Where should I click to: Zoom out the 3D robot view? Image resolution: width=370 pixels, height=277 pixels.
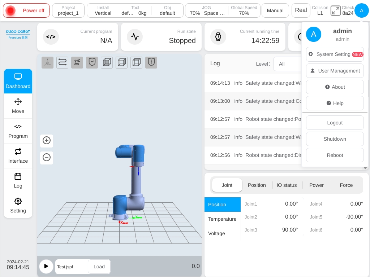coord(47,157)
